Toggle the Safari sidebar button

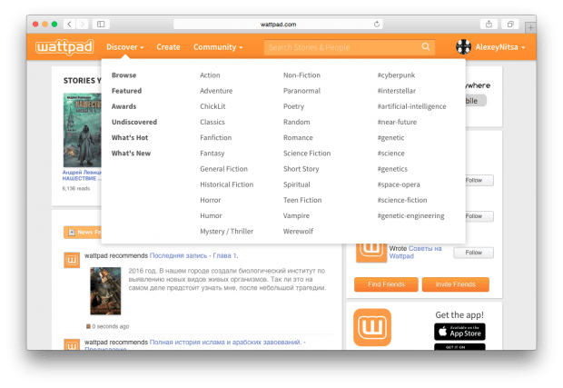100,24
